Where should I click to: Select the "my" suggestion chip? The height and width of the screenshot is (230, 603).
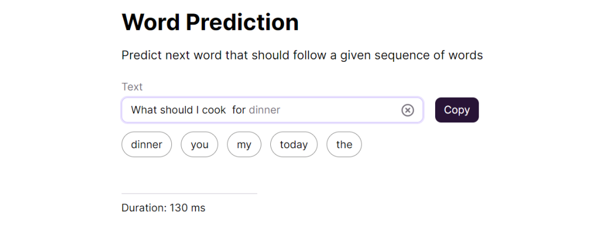point(244,144)
